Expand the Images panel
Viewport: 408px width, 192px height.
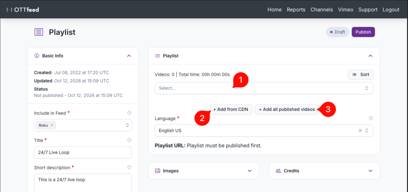(x=250, y=171)
